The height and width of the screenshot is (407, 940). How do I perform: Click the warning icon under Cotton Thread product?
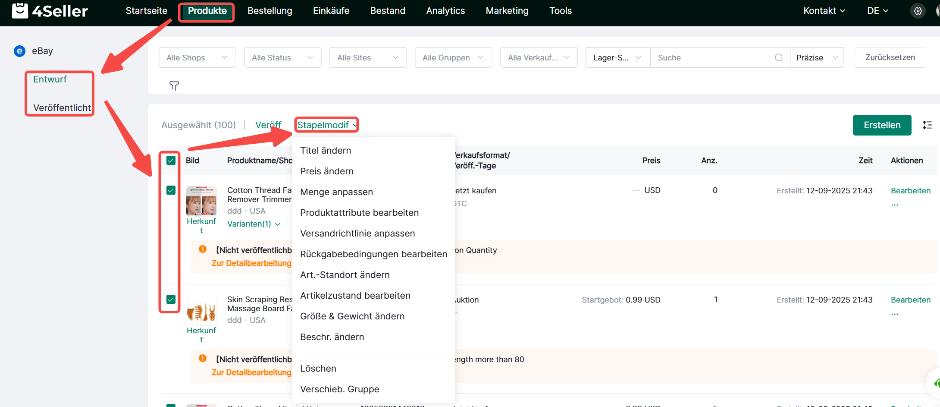(x=203, y=249)
